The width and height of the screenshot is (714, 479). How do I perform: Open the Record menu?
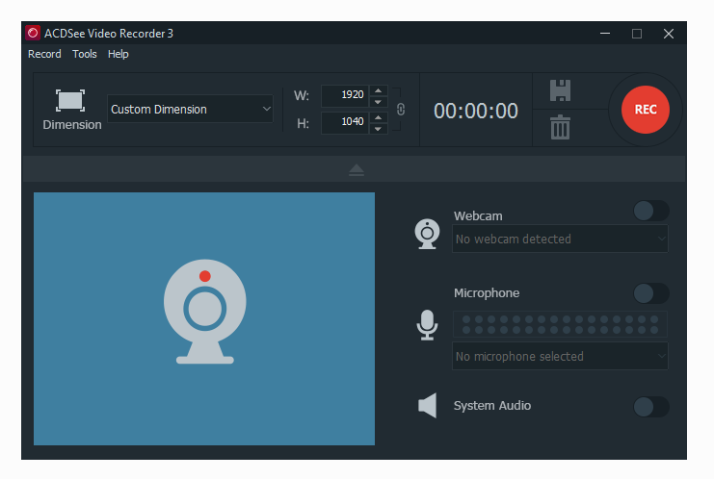point(44,54)
